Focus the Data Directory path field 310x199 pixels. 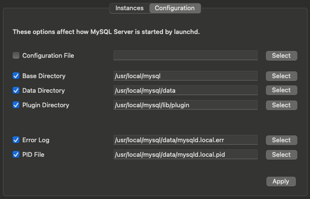185,90
